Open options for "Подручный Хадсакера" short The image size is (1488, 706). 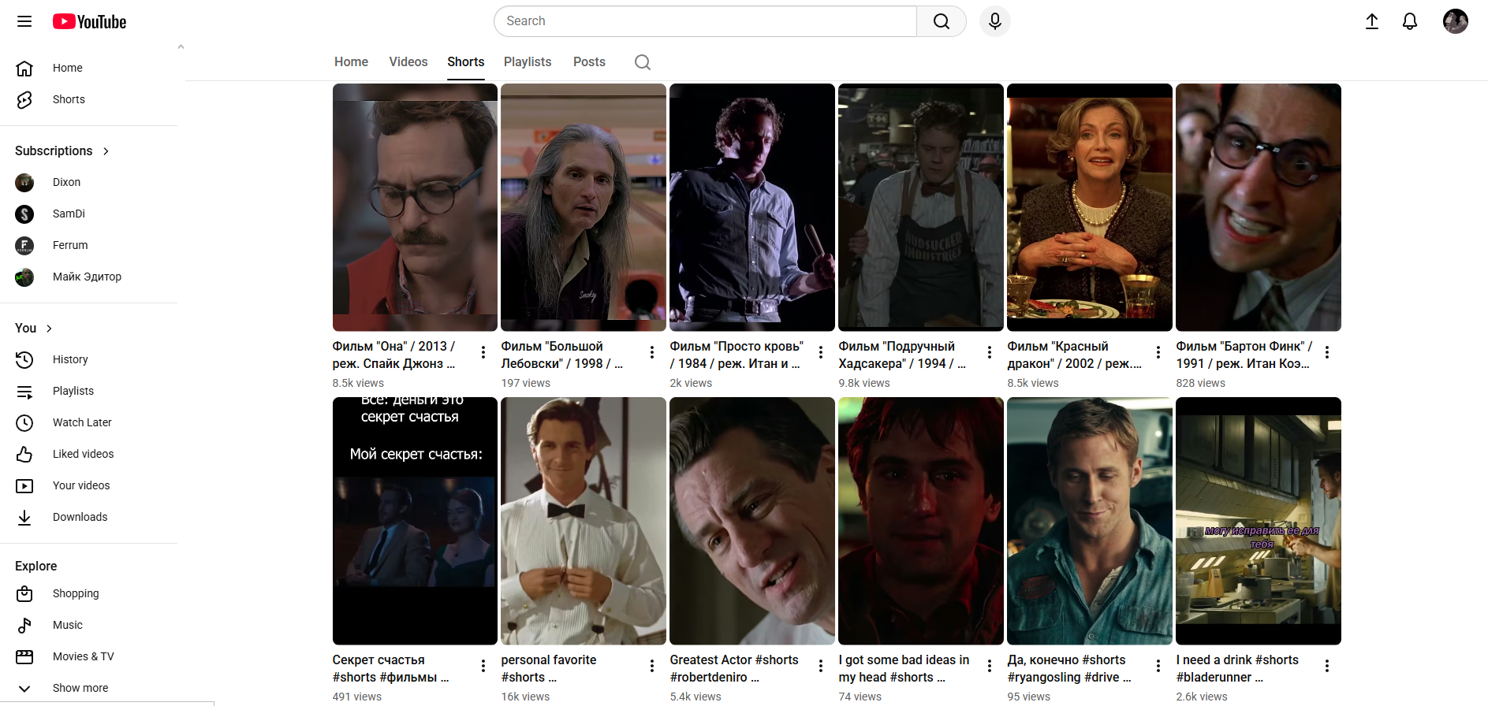point(990,352)
